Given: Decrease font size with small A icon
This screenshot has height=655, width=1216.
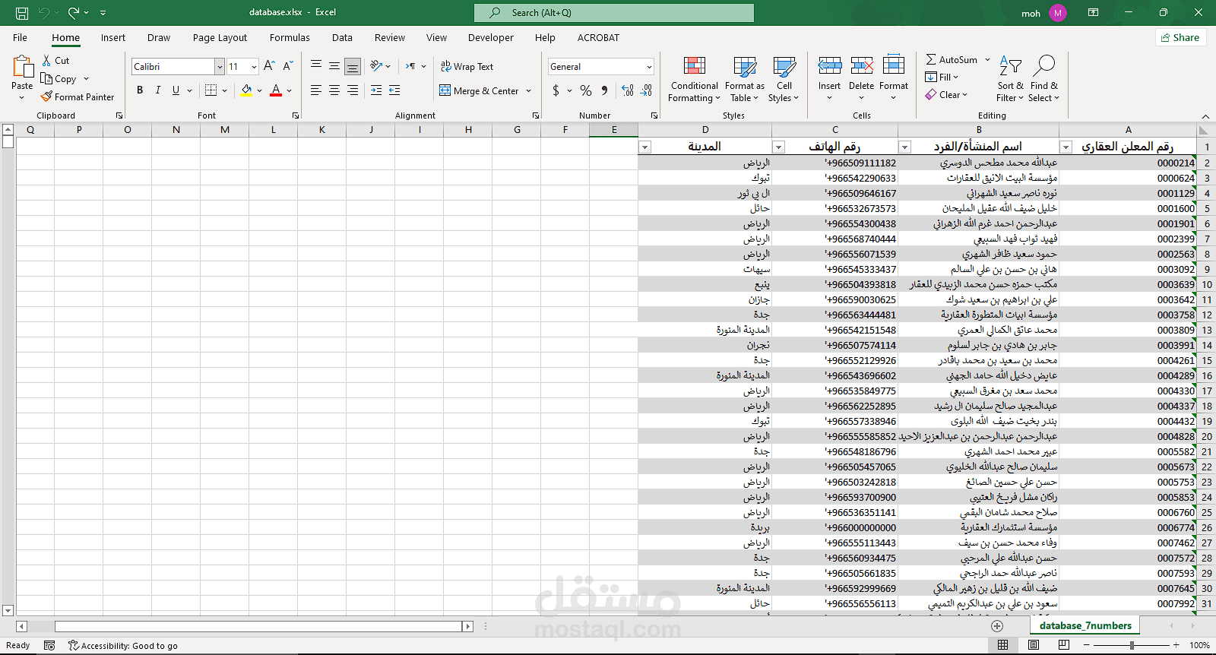Looking at the screenshot, I should (288, 66).
